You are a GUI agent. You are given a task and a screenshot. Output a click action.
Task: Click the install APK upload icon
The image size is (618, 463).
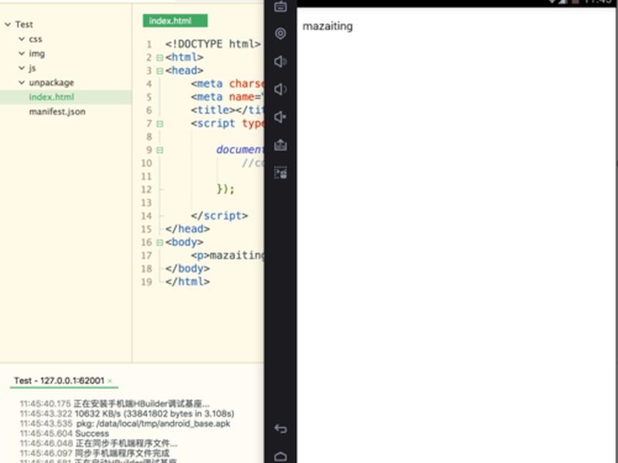[280, 145]
